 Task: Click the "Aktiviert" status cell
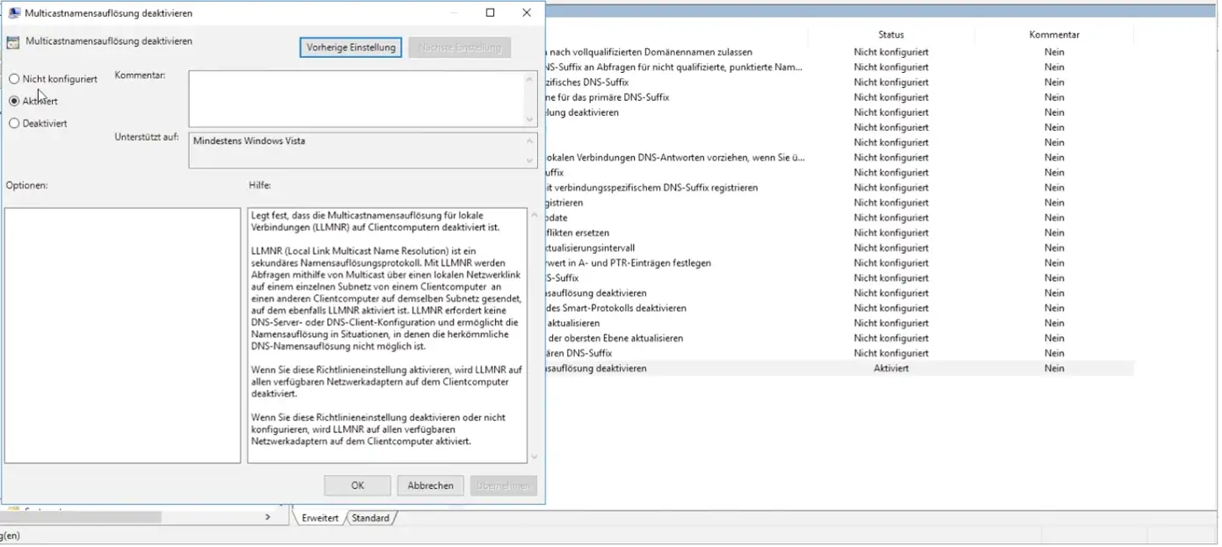891,369
